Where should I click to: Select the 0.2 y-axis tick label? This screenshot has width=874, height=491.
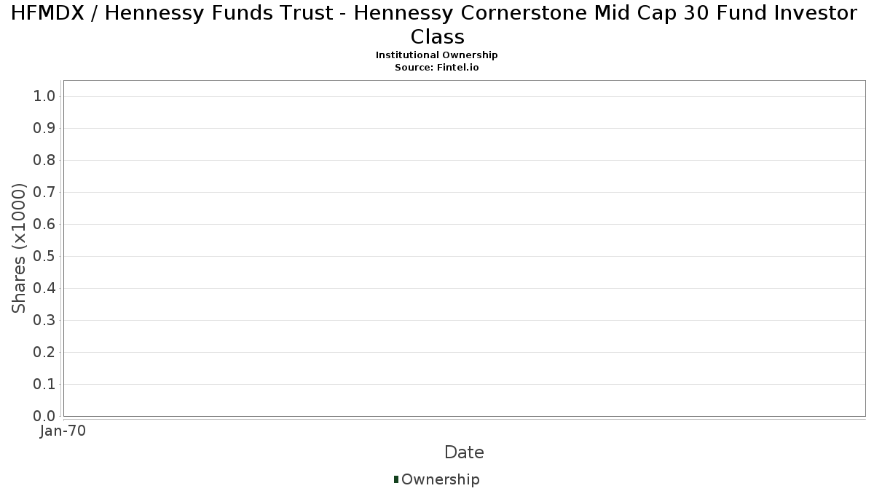44,353
